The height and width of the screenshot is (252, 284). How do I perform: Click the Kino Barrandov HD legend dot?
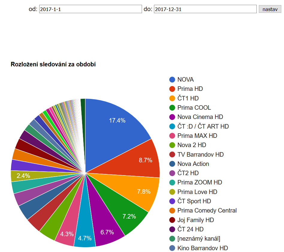[x=172, y=248]
